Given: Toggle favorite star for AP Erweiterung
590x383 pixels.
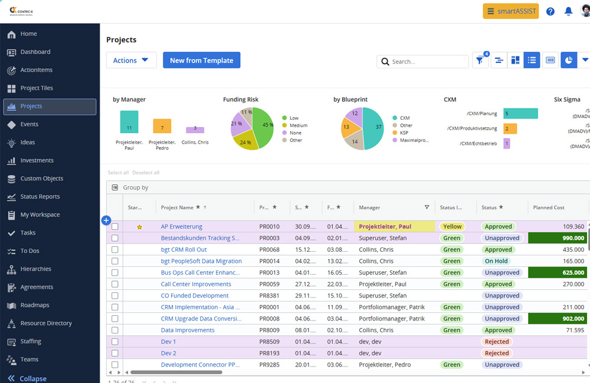Looking at the screenshot, I should pyautogui.click(x=139, y=227).
